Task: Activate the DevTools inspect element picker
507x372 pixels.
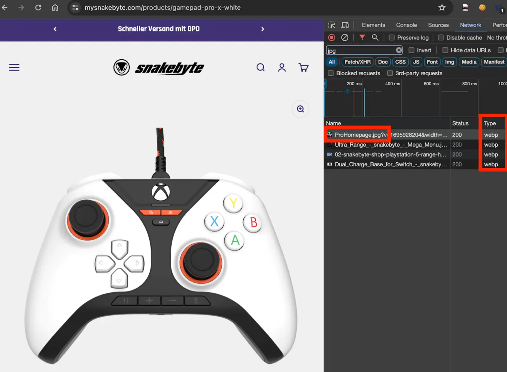Action: pyautogui.click(x=331, y=25)
